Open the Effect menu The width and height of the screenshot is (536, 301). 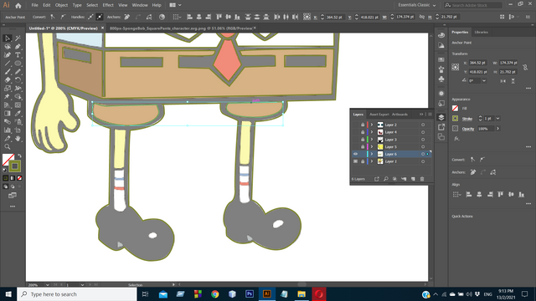pyautogui.click(x=108, y=5)
